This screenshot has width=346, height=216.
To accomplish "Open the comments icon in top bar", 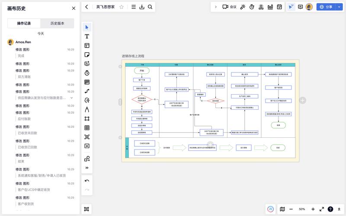I will [x=300, y=7].
